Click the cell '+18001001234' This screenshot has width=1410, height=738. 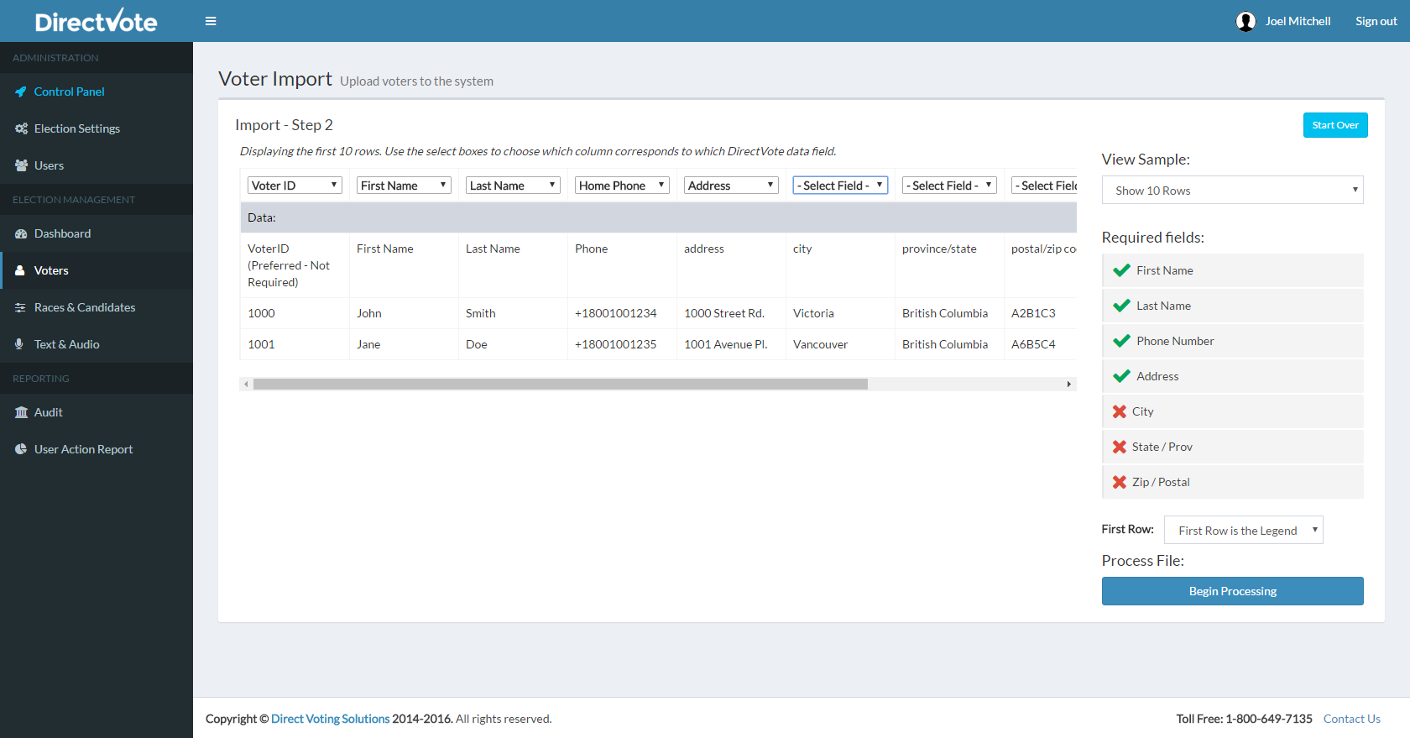click(622, 313)
